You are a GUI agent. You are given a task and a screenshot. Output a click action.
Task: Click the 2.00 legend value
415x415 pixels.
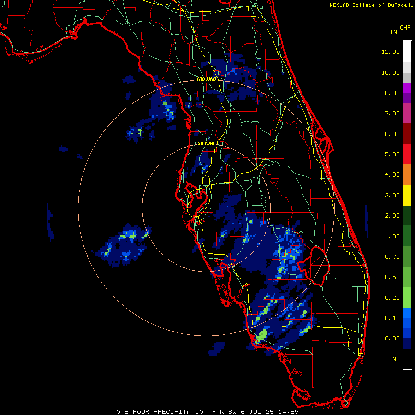pos(392,216)
